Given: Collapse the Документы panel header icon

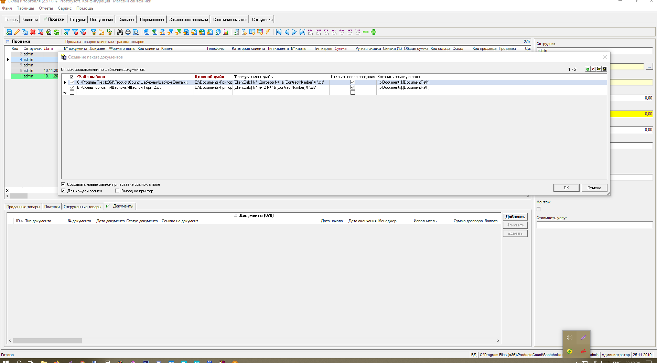Looking at the screenshot, I should click(x=236, y=215).
